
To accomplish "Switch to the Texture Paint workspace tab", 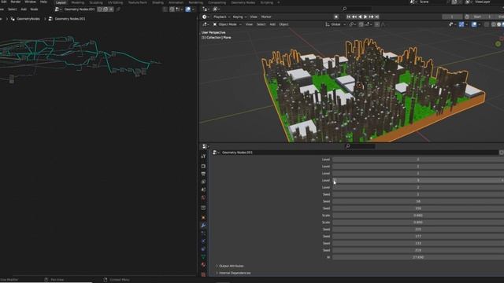I will click(138, 2).
